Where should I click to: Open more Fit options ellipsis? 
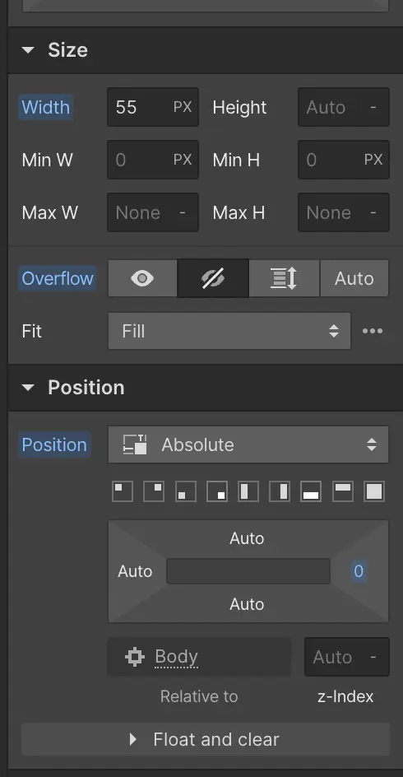coord(373,331)
